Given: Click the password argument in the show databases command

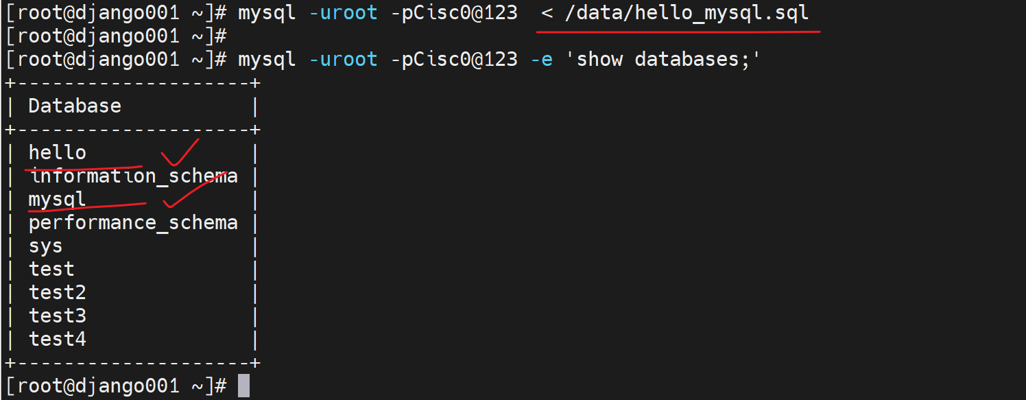Looking at the screenshot, I should point(454,60).
